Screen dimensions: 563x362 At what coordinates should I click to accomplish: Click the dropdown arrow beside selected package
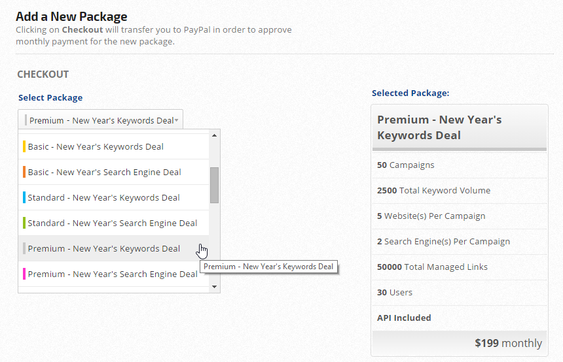pyautogui.click(x=177, y=120)
